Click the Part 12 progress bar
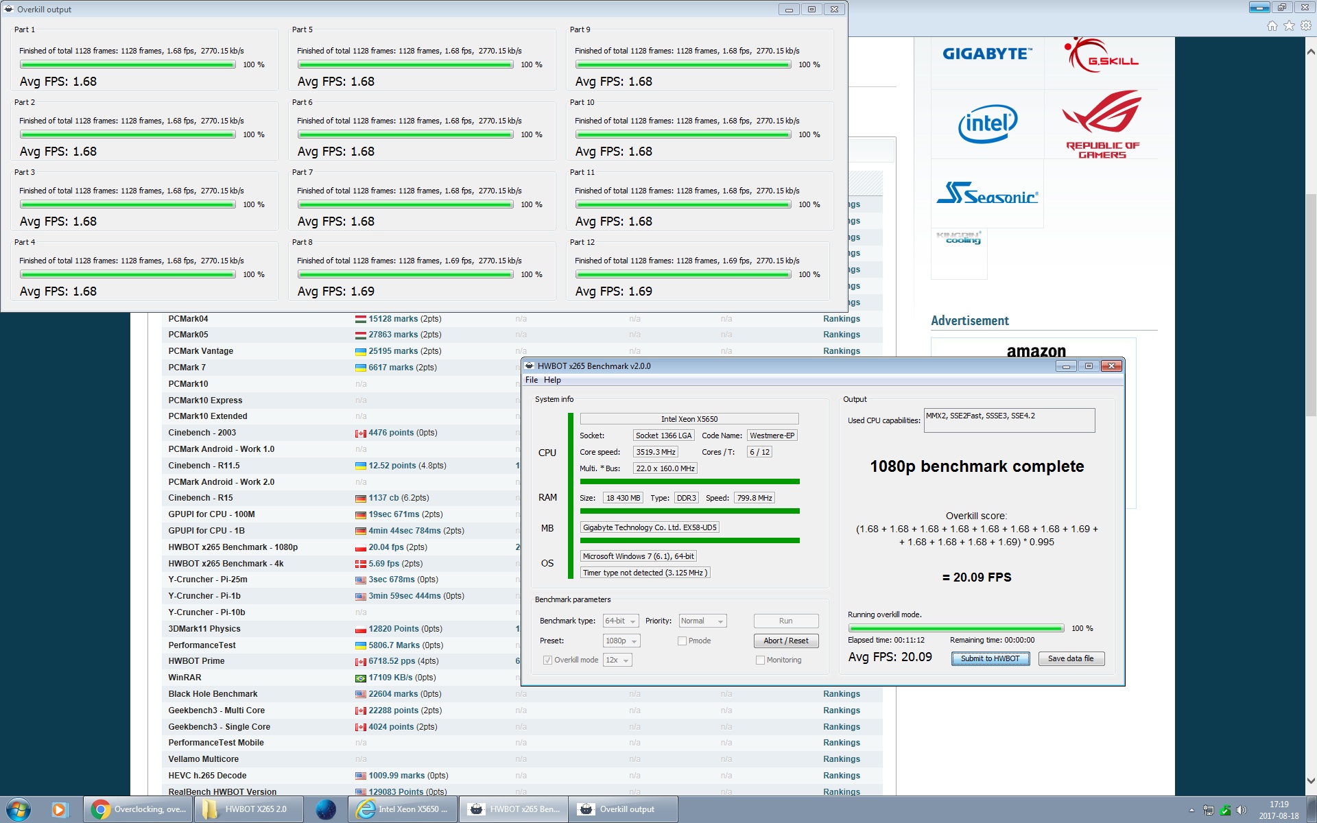 pyautogui.click(x=683, y=274)
